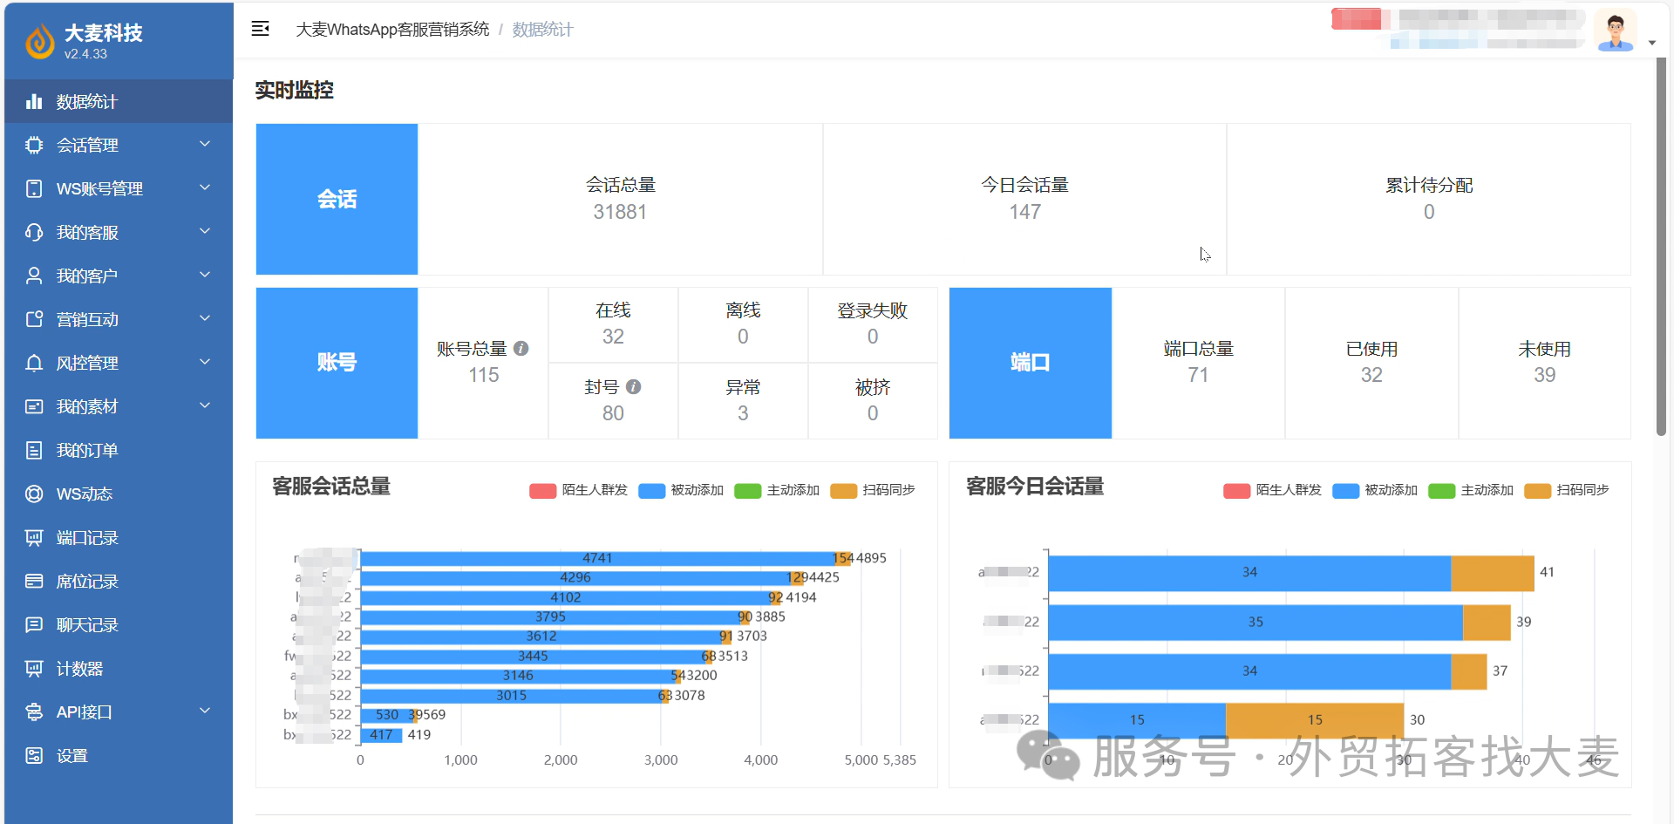The image size is (1674, 824).
Task: Click the info icon next to 封号
Action: [x=634, y=386]
